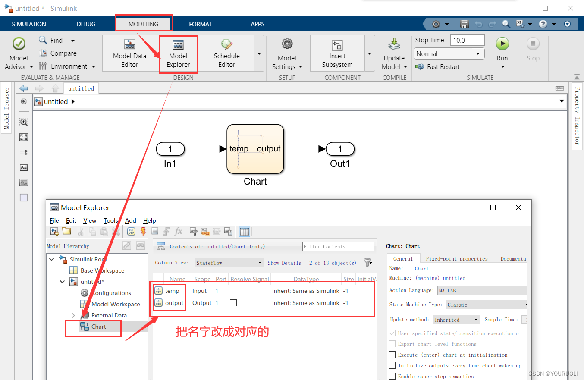Click Add Data icon in Model Explorer
Screen dimensions: 584x380
pos(132,232)
